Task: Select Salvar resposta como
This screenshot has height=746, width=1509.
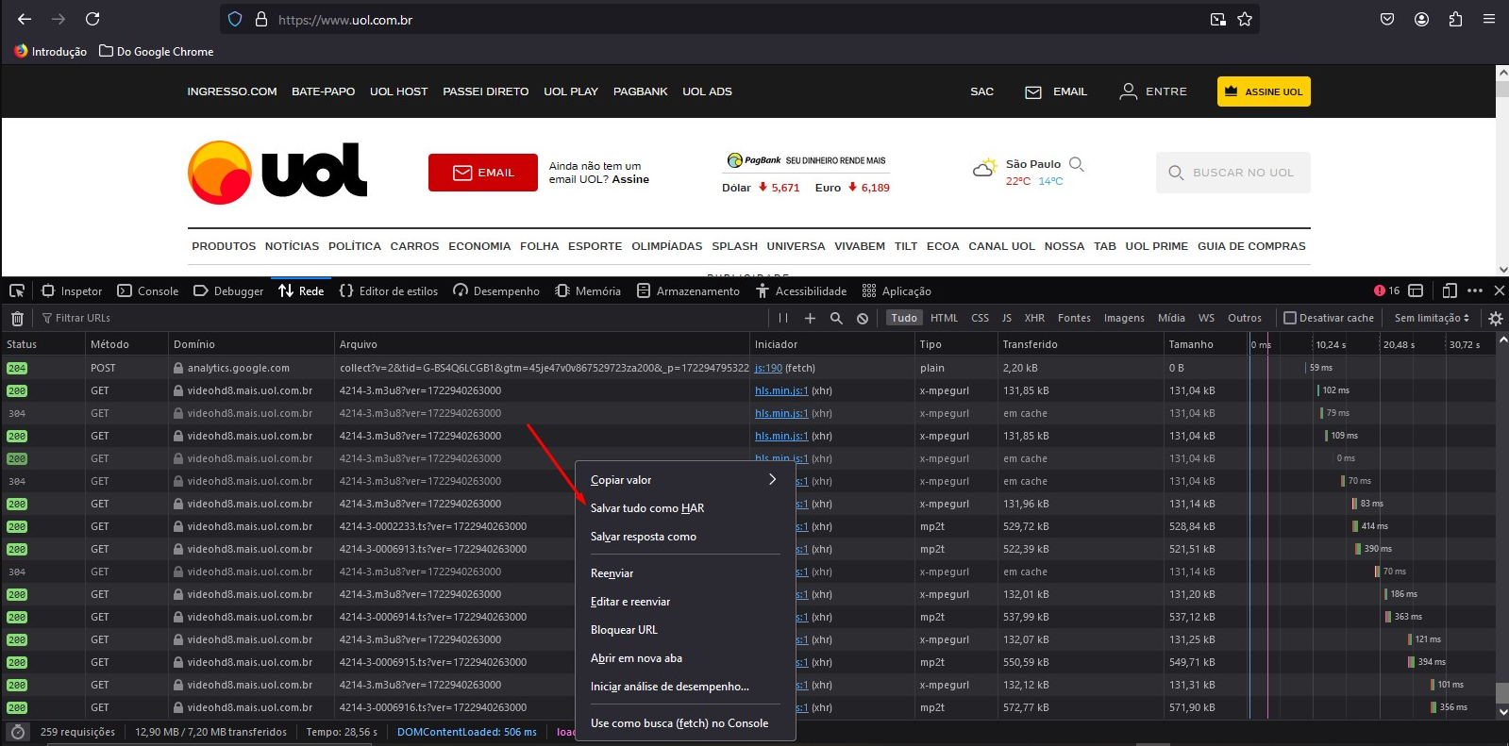Action: [685, 537]
